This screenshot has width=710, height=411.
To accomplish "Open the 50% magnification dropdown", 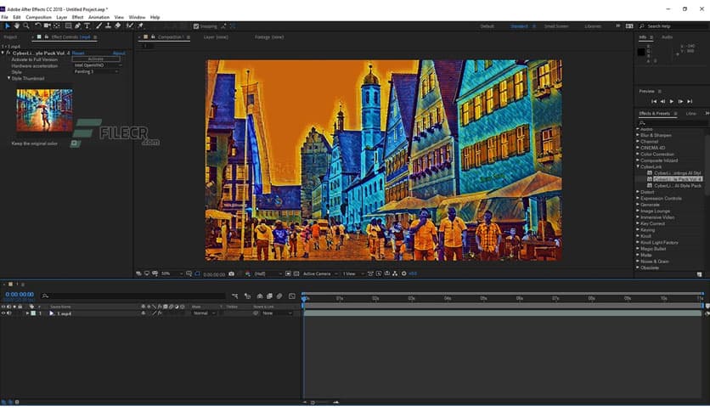I will 172,273.
